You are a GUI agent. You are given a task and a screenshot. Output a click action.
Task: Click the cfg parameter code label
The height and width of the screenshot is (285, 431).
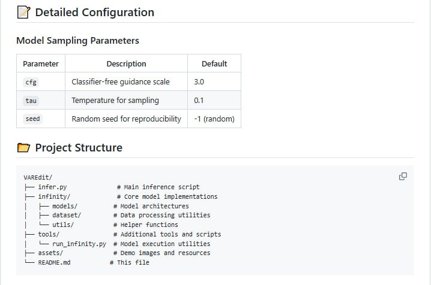point(31,82)
